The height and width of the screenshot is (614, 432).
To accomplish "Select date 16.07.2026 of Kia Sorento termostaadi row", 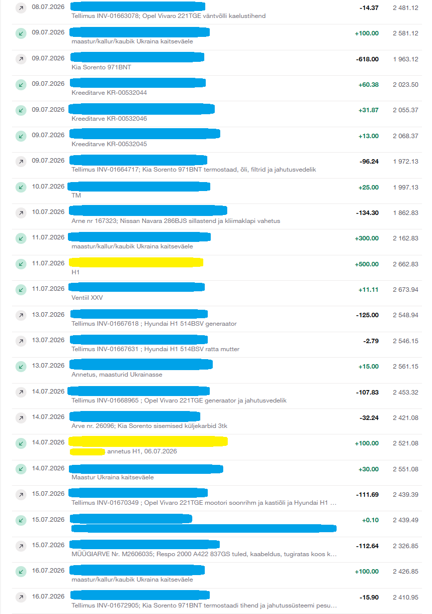I will [48, 597].
